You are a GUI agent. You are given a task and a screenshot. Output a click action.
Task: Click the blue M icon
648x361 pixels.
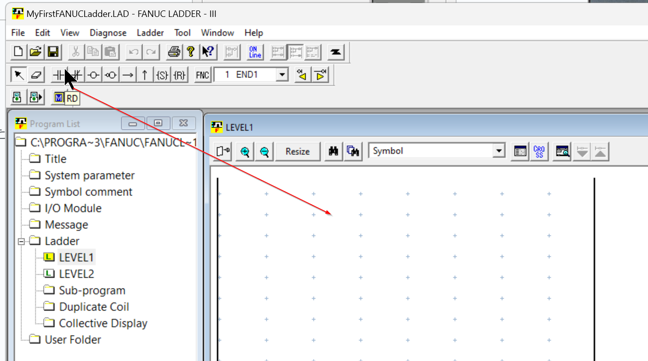(59, 98)
